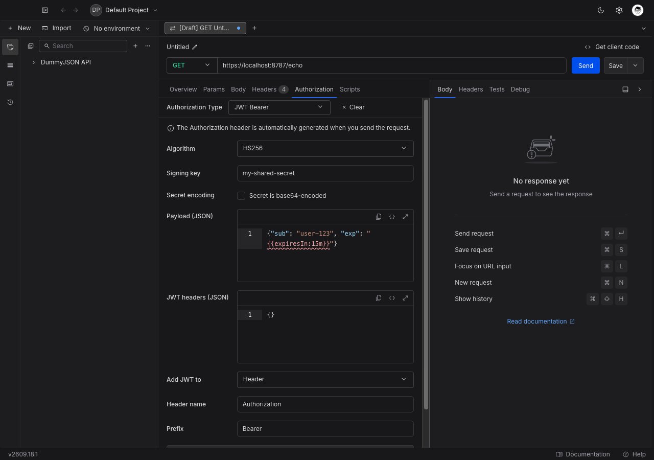This screenshot has width=654, height=460.
Task: Click the select-all collections icon
Action: click(31, 46)
